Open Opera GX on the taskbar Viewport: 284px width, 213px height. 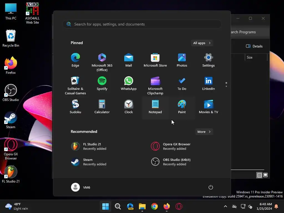(179, 206)
